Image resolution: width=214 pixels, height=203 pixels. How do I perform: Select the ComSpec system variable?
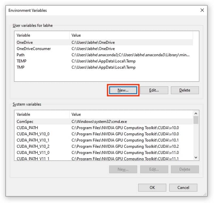[x=105, y=122]
